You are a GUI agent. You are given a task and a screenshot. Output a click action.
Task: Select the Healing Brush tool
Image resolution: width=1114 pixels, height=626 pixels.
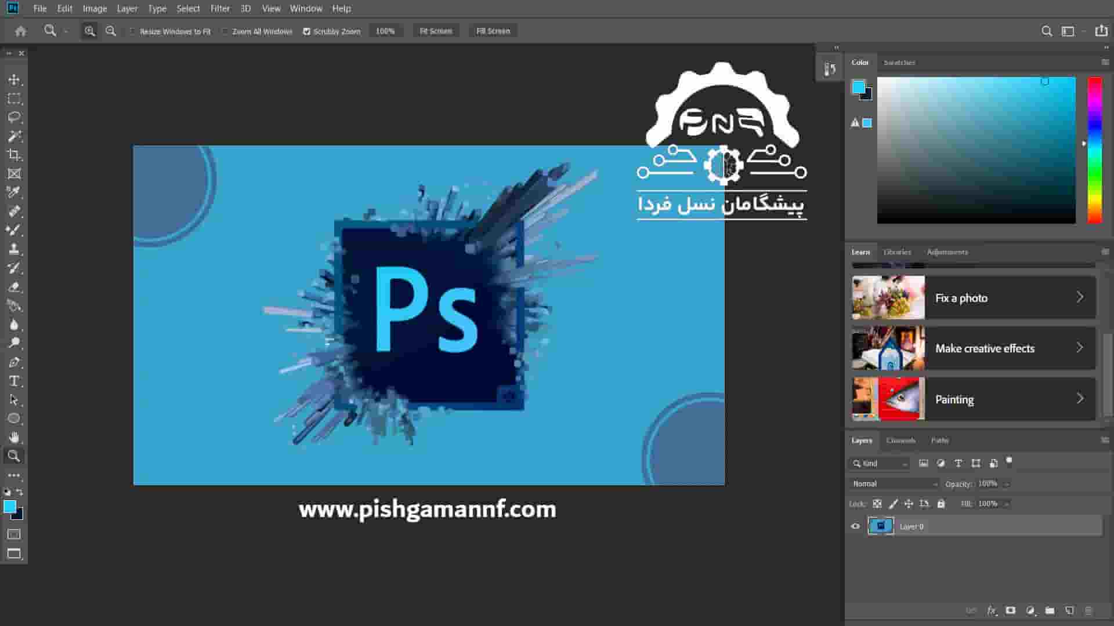click(14, 212)
